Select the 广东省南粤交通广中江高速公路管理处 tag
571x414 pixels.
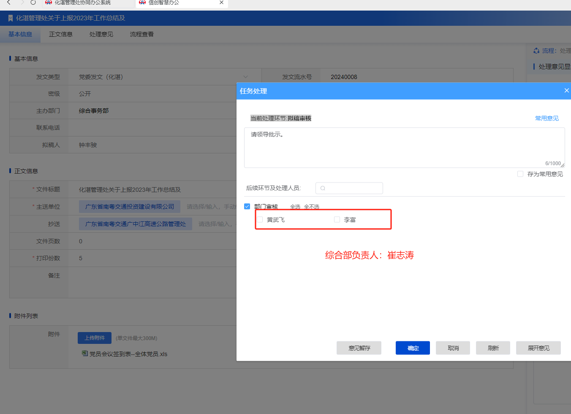coord(136,224)
